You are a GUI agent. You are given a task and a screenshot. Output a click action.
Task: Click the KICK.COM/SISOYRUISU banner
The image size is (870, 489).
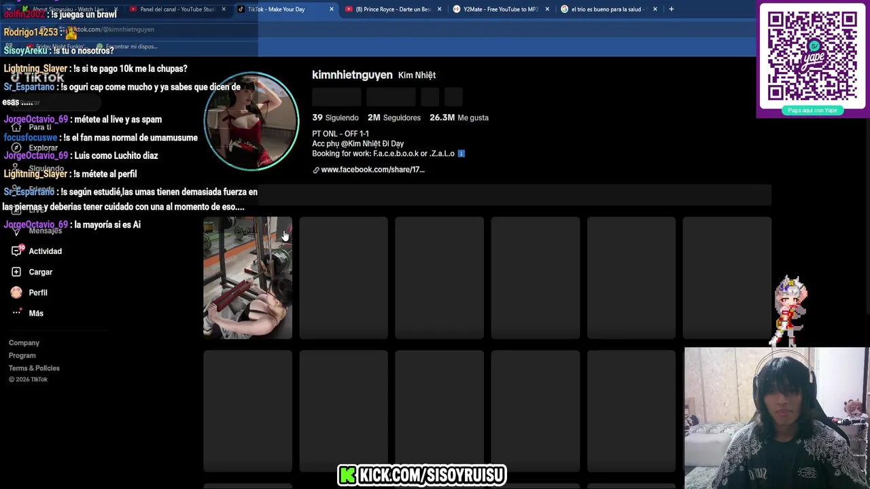point(421,475)
